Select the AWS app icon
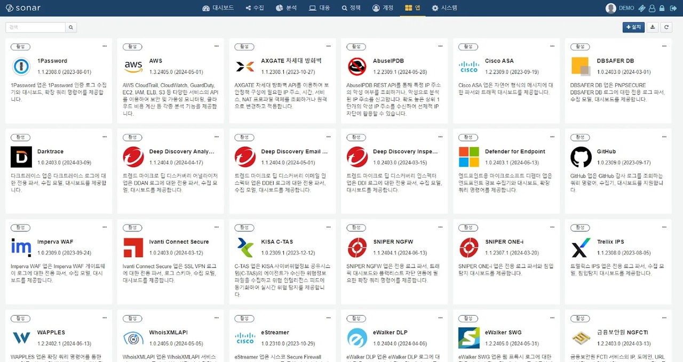 [x=132, y=66]
